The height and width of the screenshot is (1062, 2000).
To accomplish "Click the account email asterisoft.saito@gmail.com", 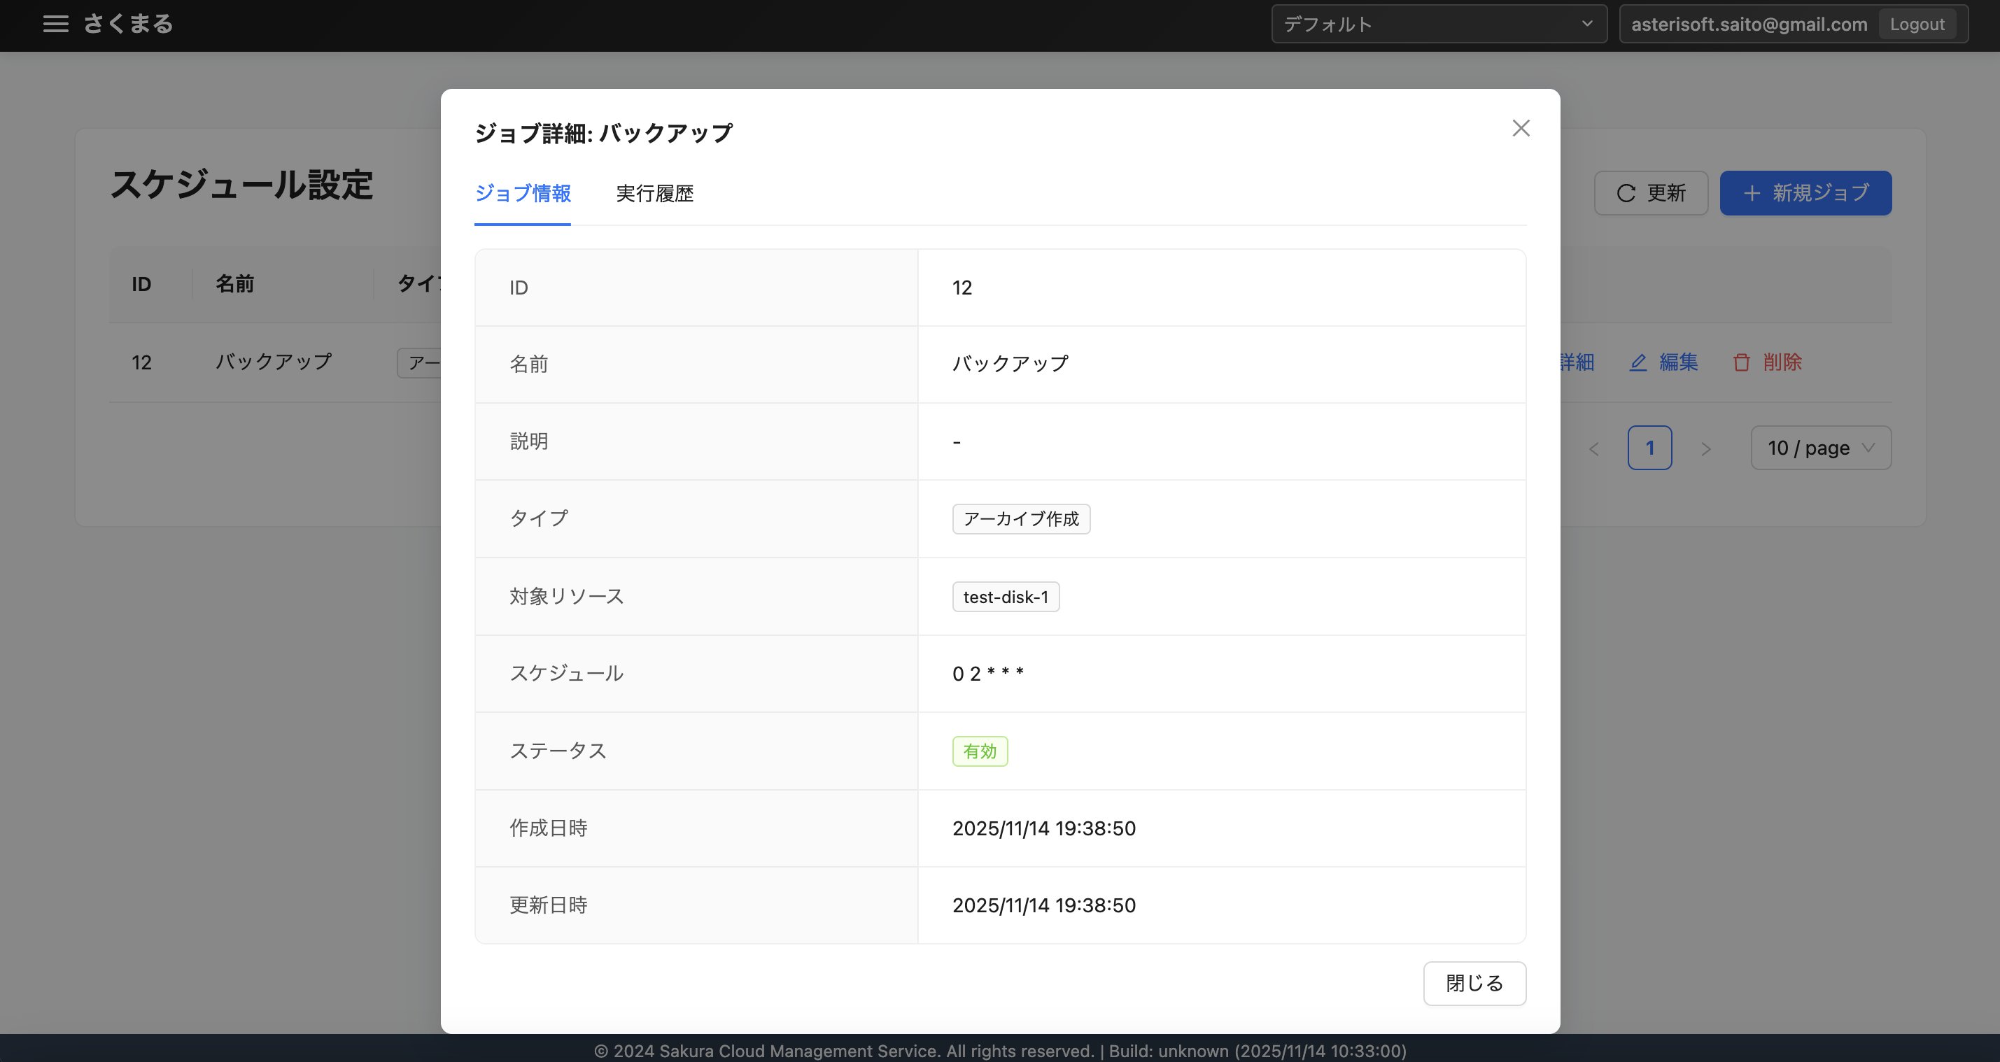I will point(1749,24).
